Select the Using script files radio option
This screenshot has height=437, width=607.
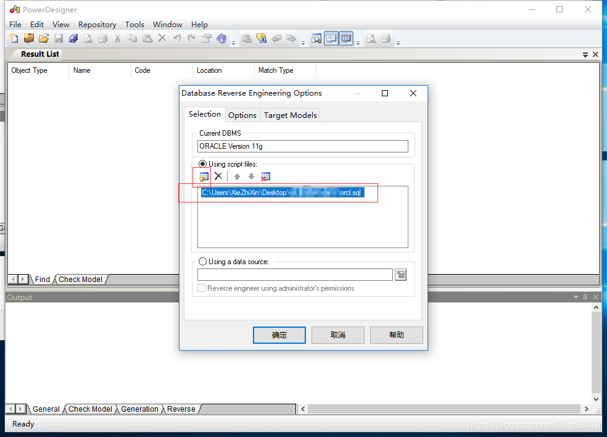point(202,164)
